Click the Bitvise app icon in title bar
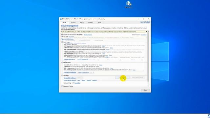Viewport: 210px width, 118px height. 61,19
